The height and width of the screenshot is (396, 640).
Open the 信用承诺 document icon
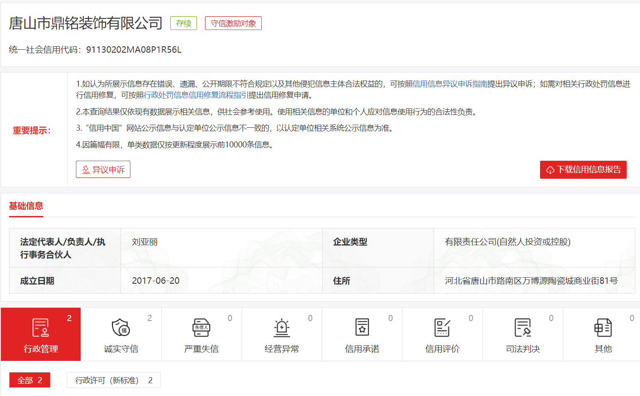pyautogui.click(x=362, y=328)
